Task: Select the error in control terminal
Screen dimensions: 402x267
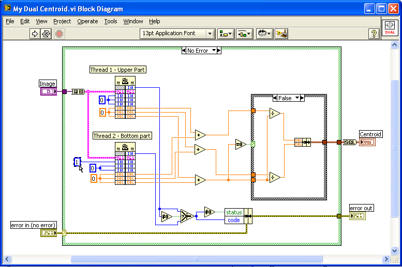Action: (x=49, y=233)
